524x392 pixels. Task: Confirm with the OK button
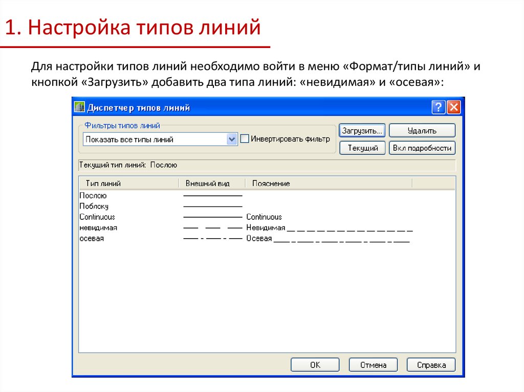tap(315, 364)
